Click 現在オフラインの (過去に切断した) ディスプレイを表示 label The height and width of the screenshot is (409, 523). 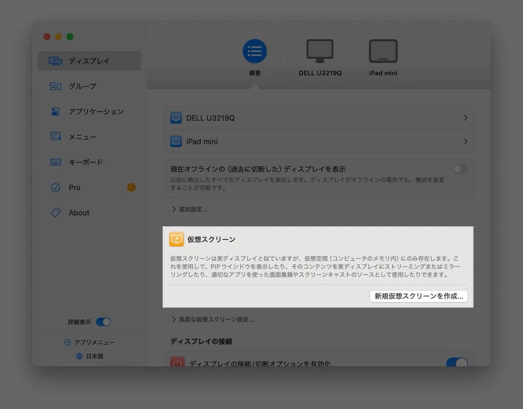click(258, 169)
